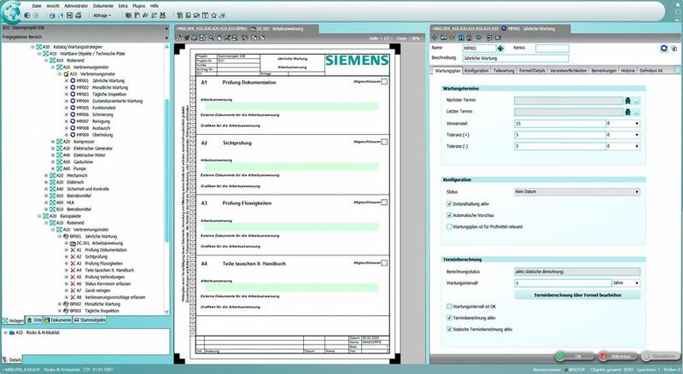The width and height of the screenshot is (683, 374).
Task: Click the binoculars search icon
Action: click(163, 15)
